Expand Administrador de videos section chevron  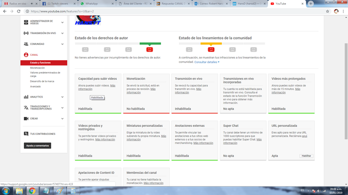coord(63,22)
